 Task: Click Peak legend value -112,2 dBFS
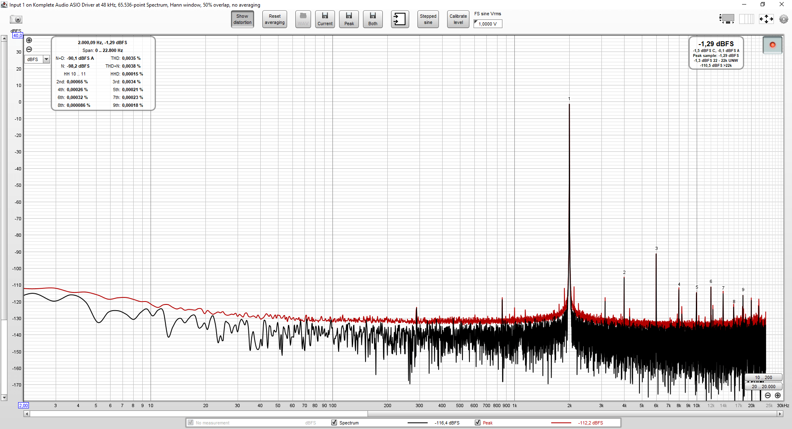[591, 423]
